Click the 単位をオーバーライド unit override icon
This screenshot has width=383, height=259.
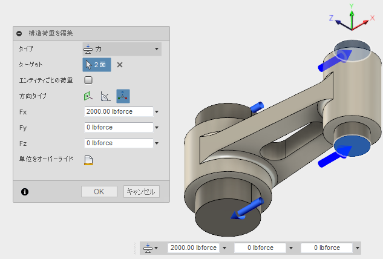pos(88,160)
